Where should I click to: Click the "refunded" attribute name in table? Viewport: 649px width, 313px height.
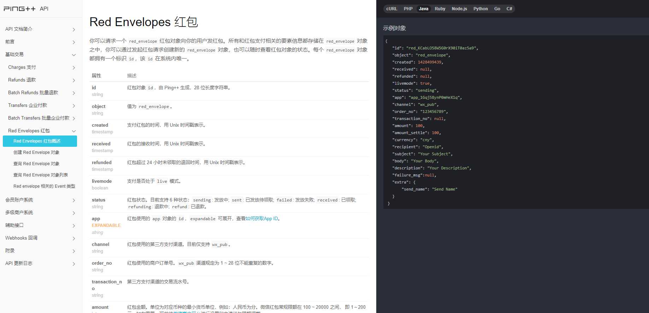click(102, 162)
